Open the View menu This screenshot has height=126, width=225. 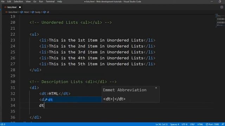[28, 1]
